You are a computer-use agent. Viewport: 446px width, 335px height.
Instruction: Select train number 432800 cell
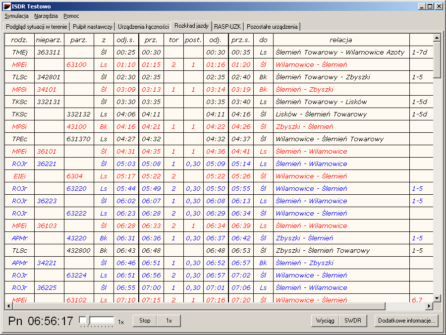pyautogui.click(x=79, y=251)
